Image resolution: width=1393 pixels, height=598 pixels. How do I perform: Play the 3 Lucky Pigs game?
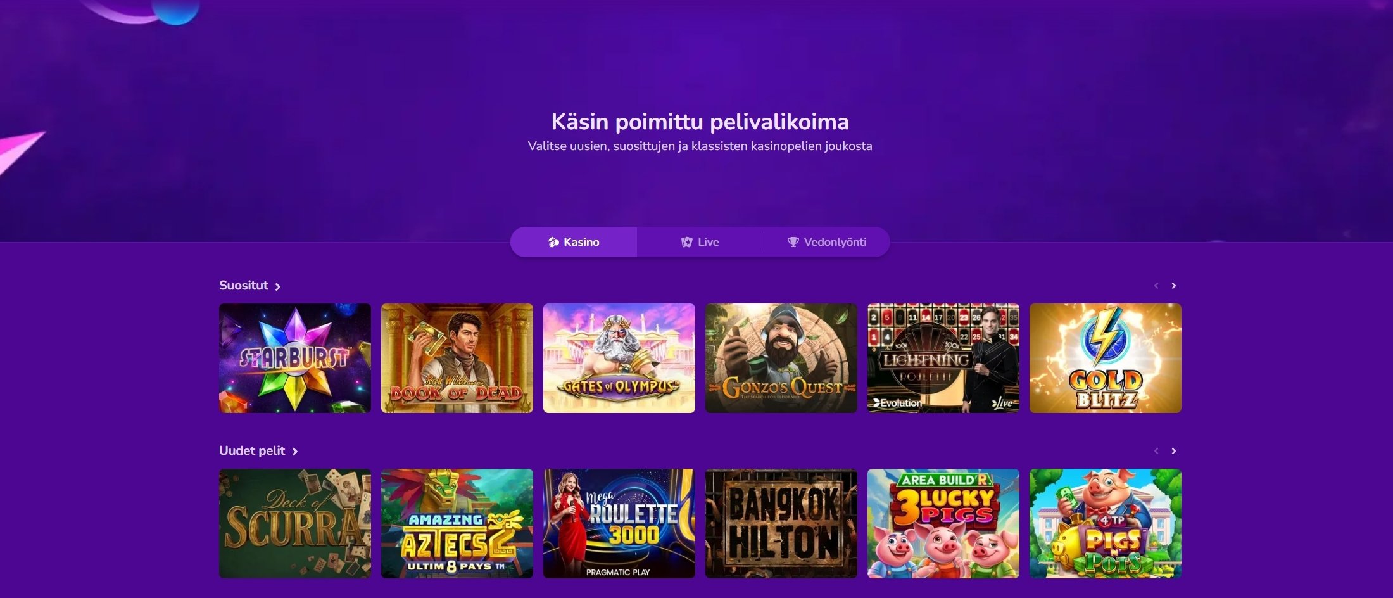[943, 523]
